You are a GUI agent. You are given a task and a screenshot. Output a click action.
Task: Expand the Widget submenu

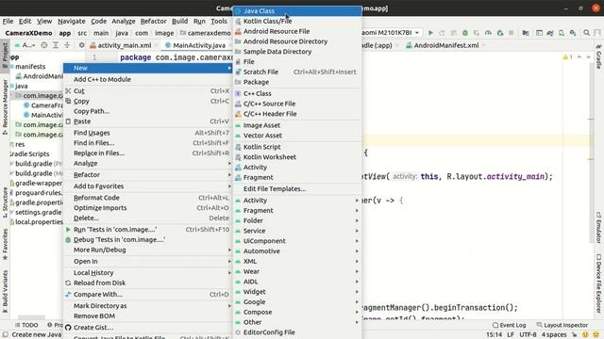point(297,292)
